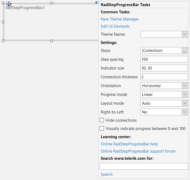Click the Theme Name: label
The image size is (190, 180).
113,34
